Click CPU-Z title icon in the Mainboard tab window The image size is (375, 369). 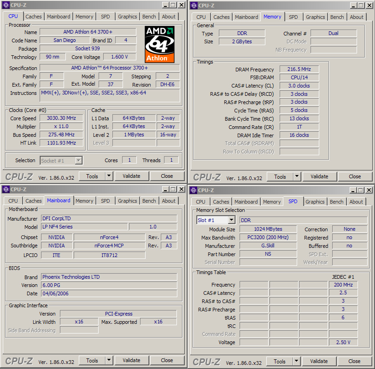[6, 189]
